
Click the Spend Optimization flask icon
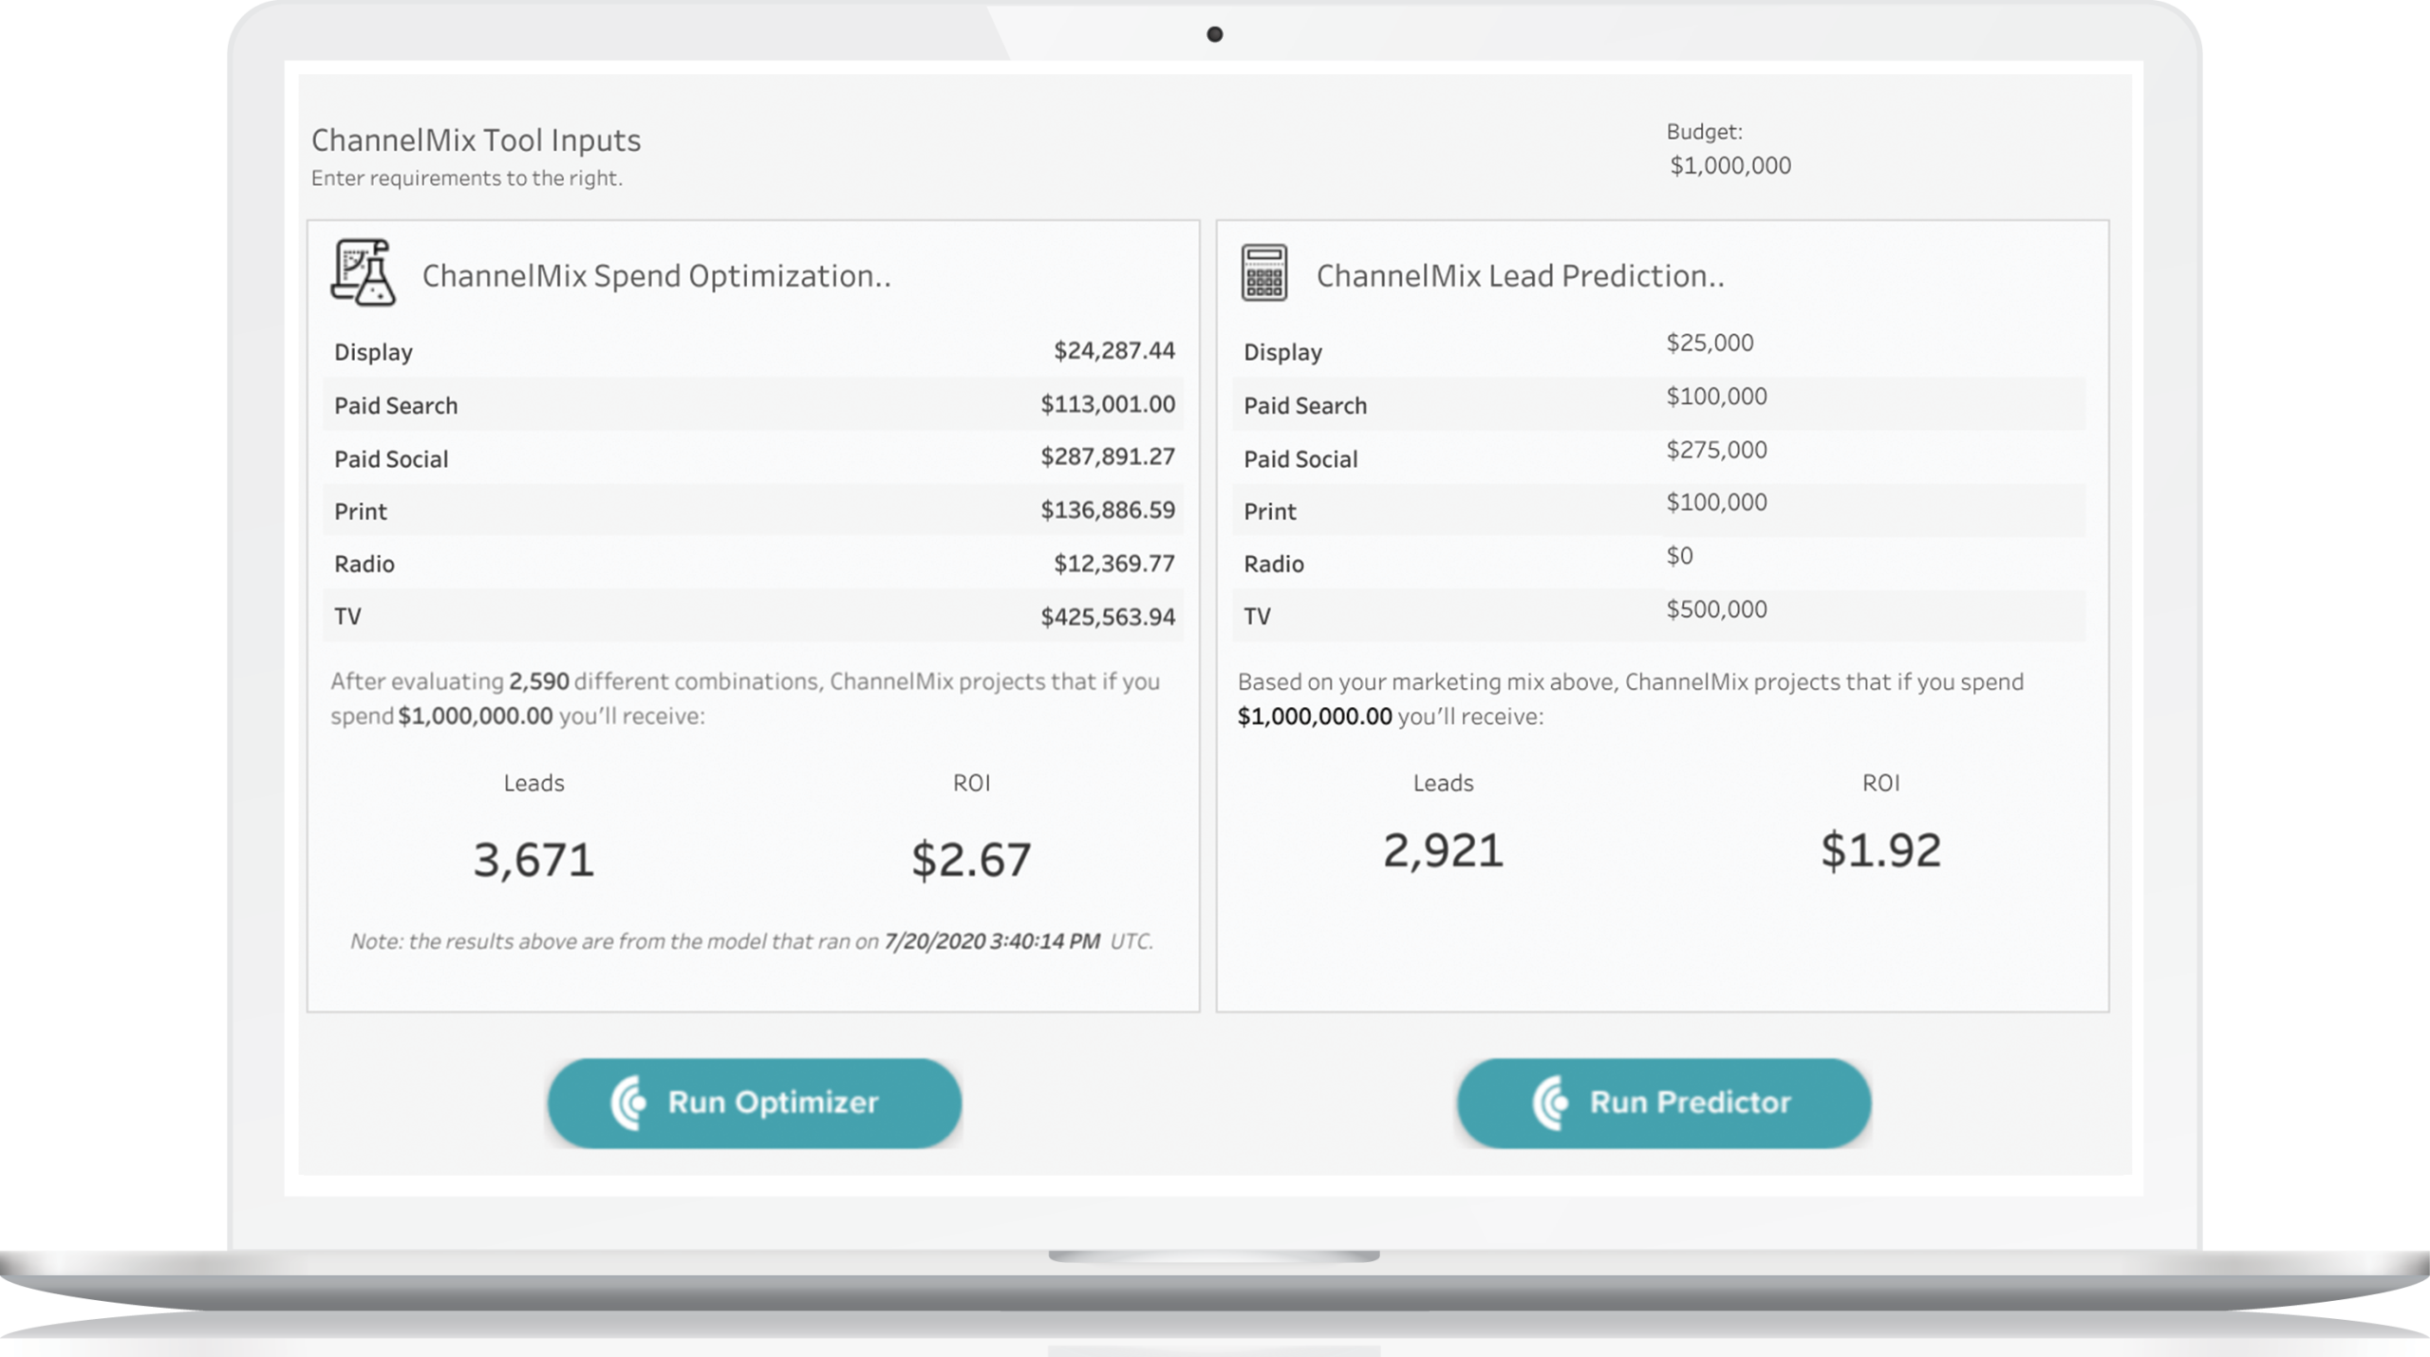tap(363, 273)
